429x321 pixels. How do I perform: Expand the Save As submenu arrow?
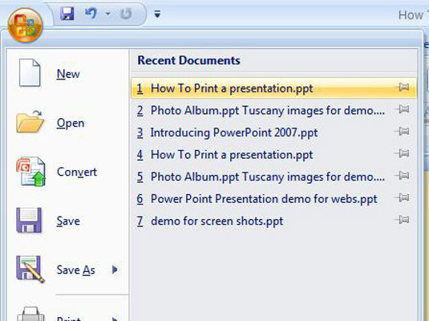pyautogui.click(x=115, y=270)
